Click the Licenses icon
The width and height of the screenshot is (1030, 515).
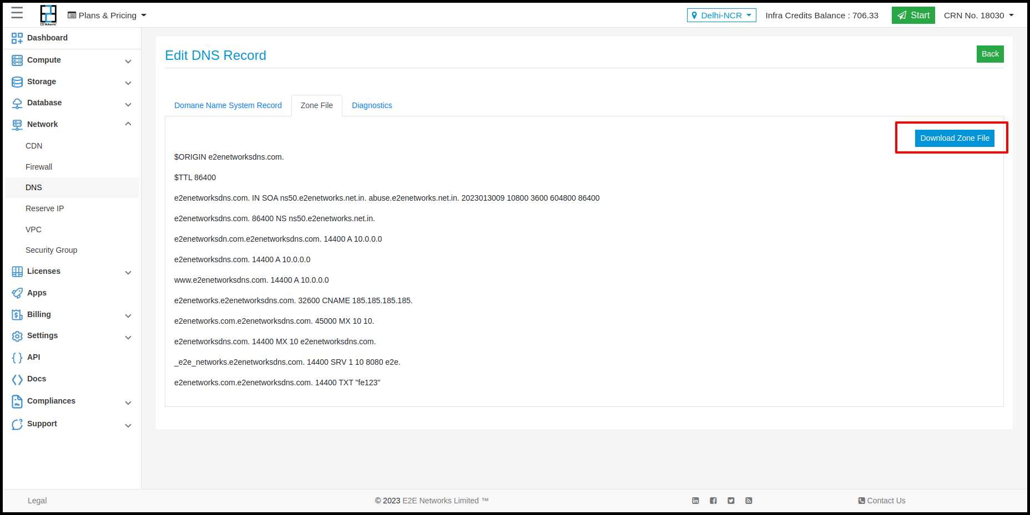(x=17, y=271)
